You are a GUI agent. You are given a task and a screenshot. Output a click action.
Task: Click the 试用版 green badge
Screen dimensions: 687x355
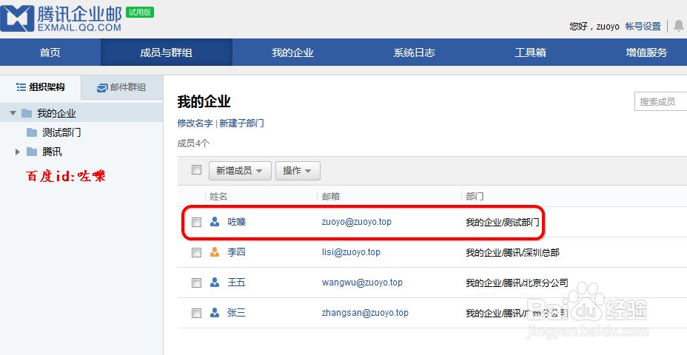click(140, 13)
